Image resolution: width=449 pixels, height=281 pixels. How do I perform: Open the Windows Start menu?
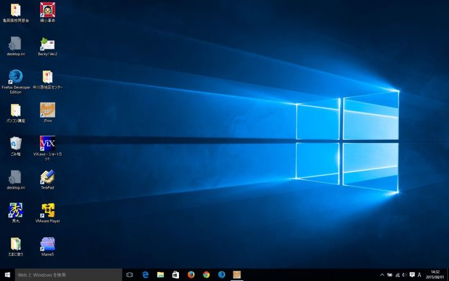[x=7, y=275]
